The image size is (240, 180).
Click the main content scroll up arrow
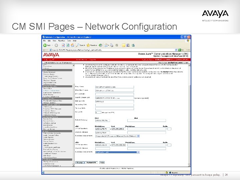[189, 65]
